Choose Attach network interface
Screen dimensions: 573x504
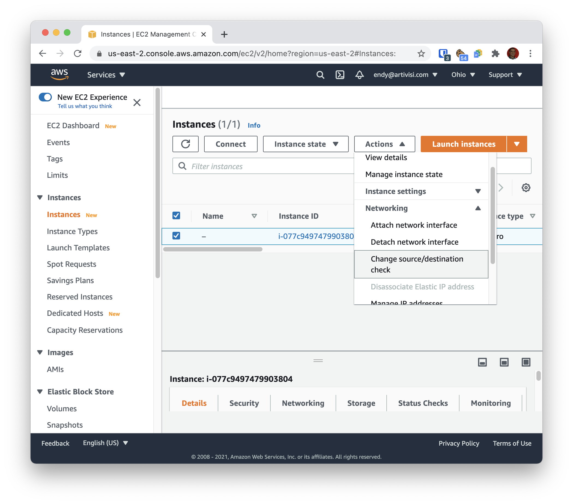pyautogui.click(x=414, y=225)
